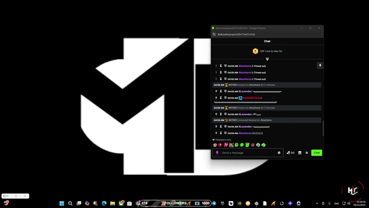Ban Abozhera via shield icon on the LLLLLLLL message
Viewport: 369px width, 208px height.
pos(225,133)
